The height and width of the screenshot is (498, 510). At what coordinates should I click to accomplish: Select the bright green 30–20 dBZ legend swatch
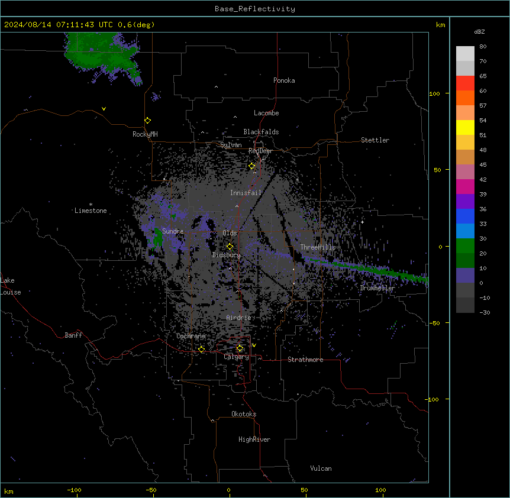(465, 246)
